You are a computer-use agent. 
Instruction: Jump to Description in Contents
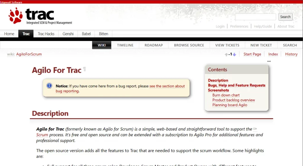tap(218, 80)
